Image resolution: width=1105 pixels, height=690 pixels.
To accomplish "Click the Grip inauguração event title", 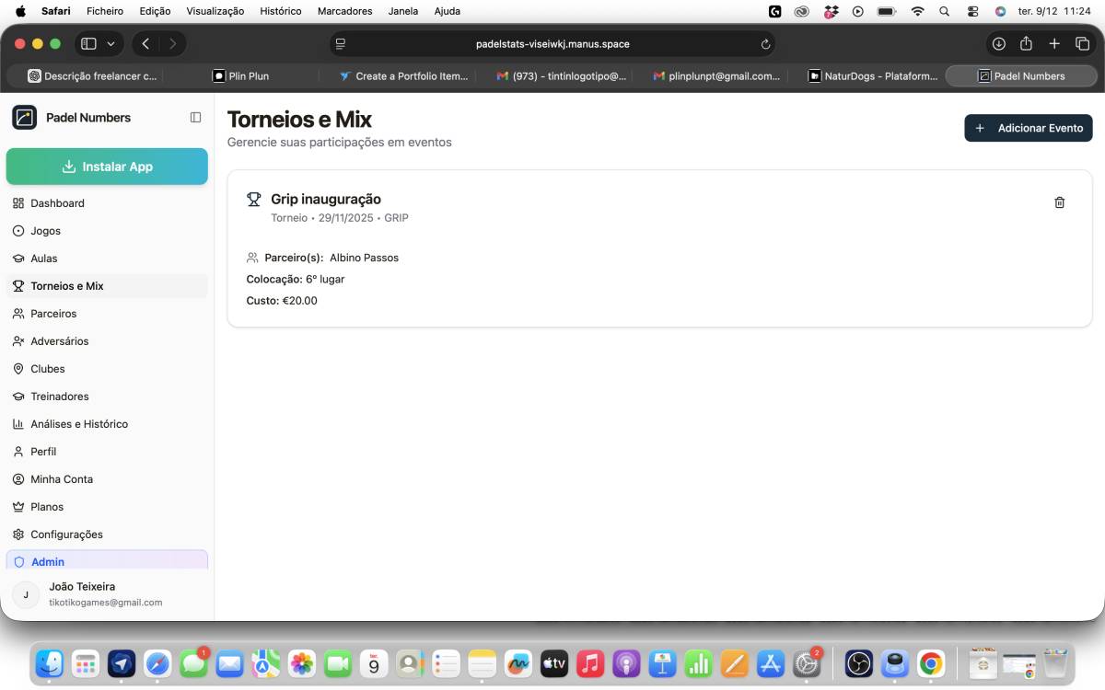I will click(x=326, y=199).
